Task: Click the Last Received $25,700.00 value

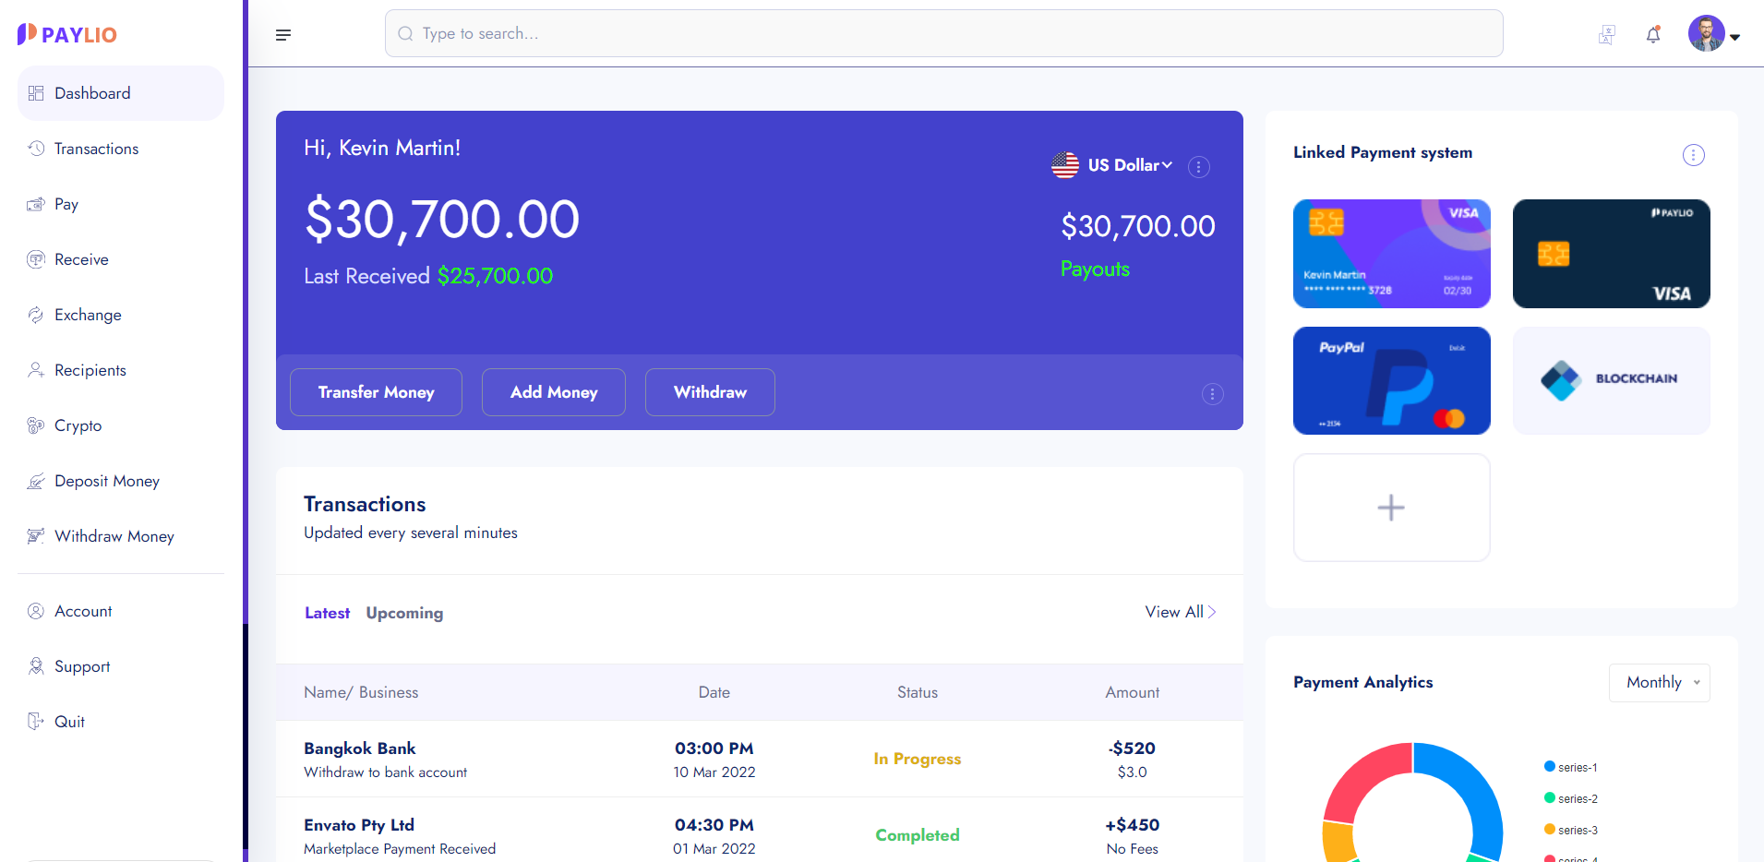Action: [x=495, y=276]
